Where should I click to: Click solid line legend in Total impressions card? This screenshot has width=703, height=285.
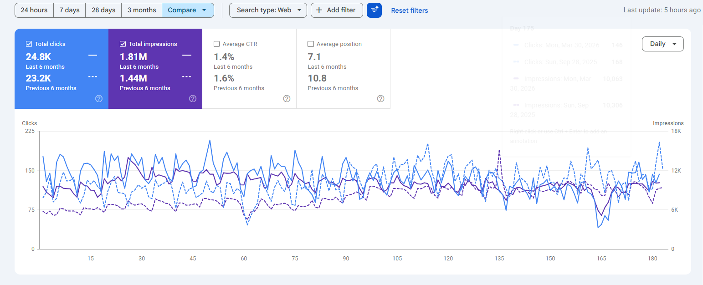(x=186, y=55)
